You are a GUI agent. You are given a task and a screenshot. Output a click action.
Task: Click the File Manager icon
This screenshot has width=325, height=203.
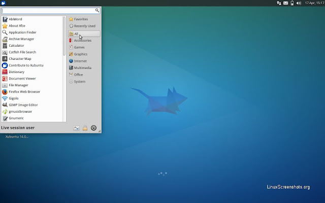coord(5,85)
